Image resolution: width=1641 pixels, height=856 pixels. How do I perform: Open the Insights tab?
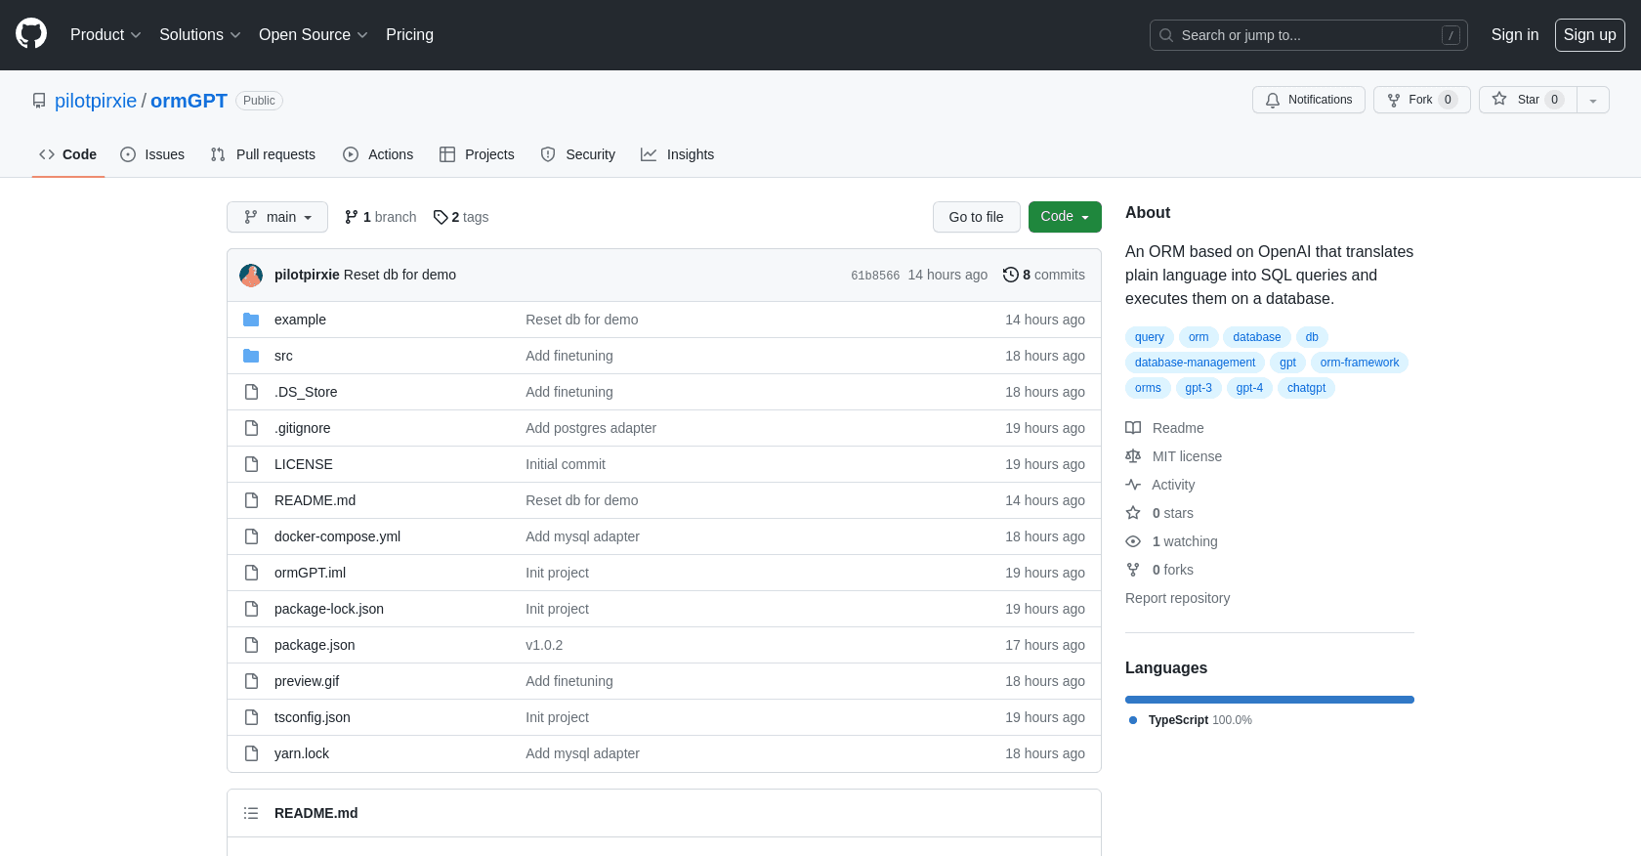678,154
